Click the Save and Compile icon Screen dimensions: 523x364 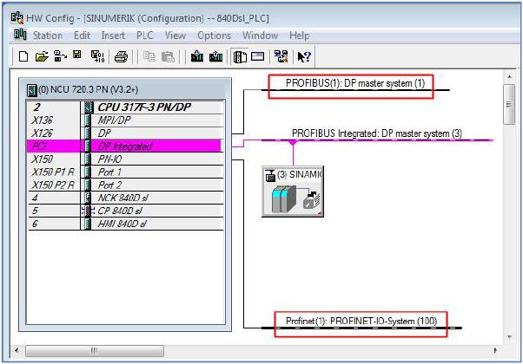point(97,56)
